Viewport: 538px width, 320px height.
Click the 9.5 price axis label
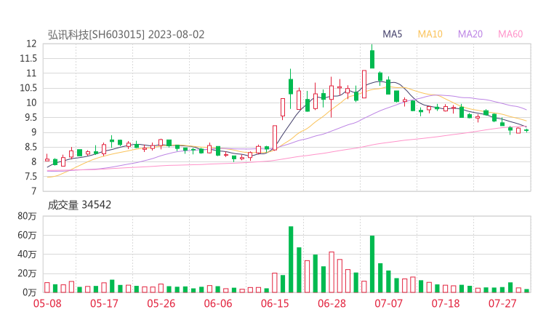click(30, 117)
